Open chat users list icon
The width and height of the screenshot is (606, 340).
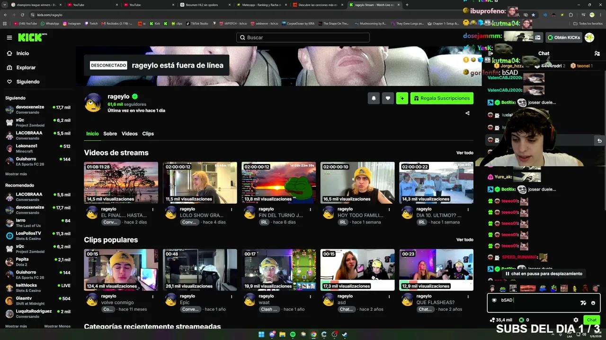pos(597,53)
